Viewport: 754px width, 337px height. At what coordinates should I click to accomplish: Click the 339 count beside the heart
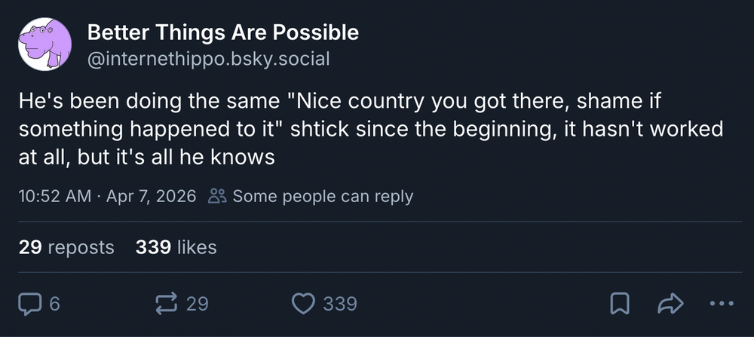tap(340, 304)
